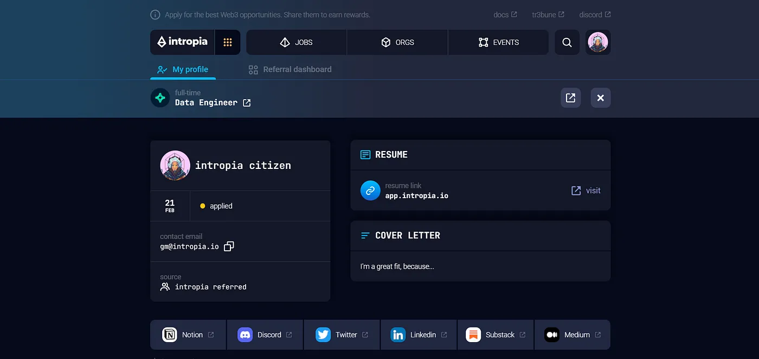Open the discord link in top bar

595,15
